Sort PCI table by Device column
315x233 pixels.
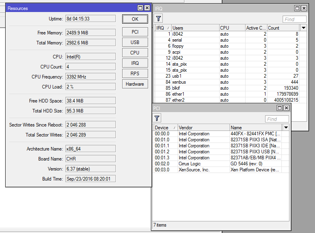[x=165, y=127]
